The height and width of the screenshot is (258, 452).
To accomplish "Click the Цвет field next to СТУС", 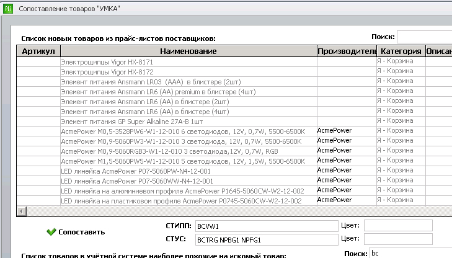I will (398, 239).
